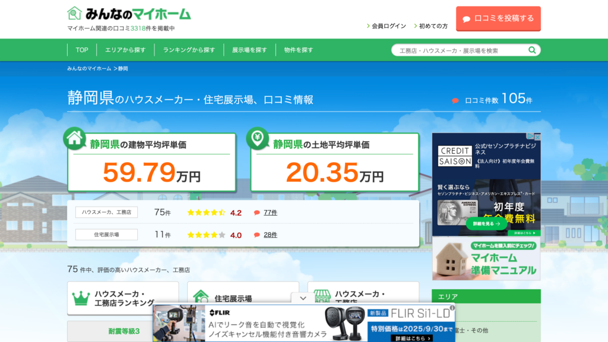
Task: Open the 初めての方 link
Action: [433, 26]
